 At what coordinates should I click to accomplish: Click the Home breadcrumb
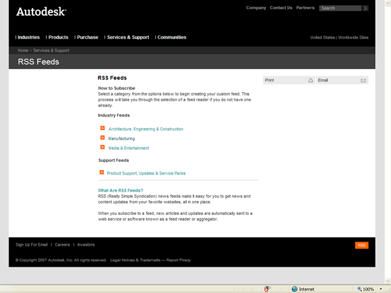[23, 51]
